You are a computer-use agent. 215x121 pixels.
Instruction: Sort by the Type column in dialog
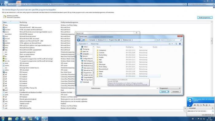[141, 47]
